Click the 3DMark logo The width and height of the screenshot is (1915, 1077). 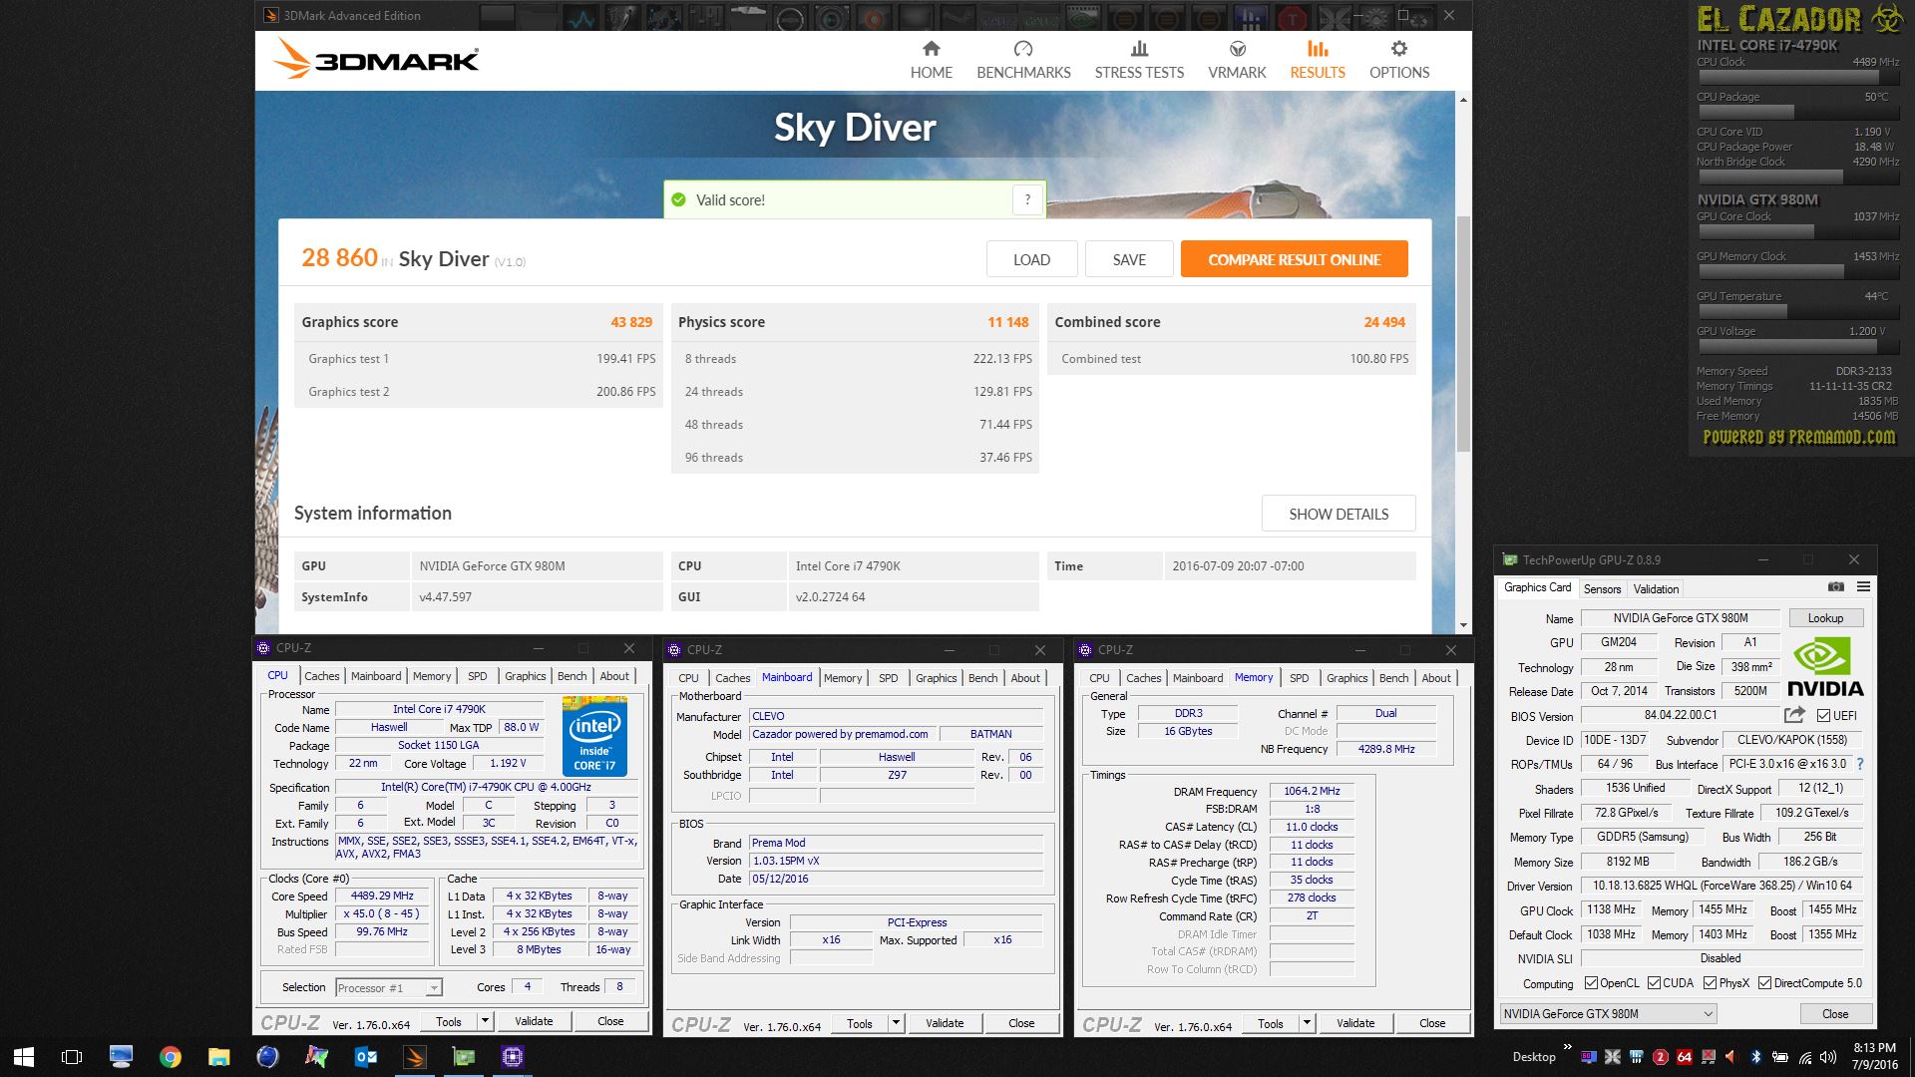376,59
